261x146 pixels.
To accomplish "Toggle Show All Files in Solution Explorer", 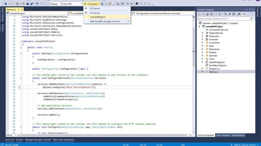I will tap(234, 14).
